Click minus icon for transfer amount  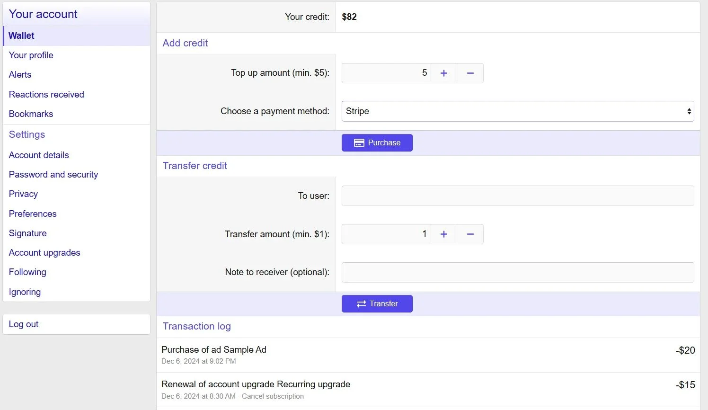pyautogui.click(x=470, y=234)
